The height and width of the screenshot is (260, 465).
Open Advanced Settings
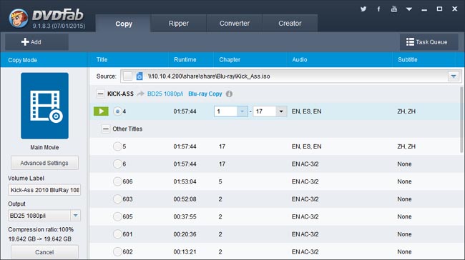[44, 163]
